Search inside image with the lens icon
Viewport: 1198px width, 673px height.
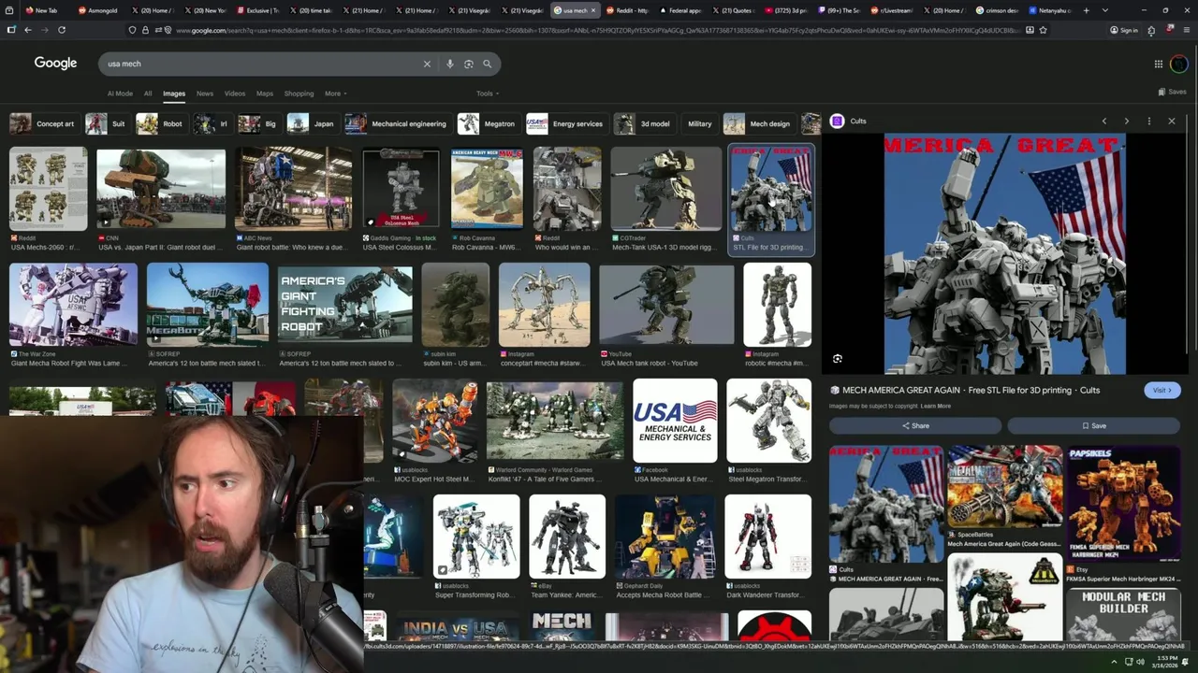838,358
